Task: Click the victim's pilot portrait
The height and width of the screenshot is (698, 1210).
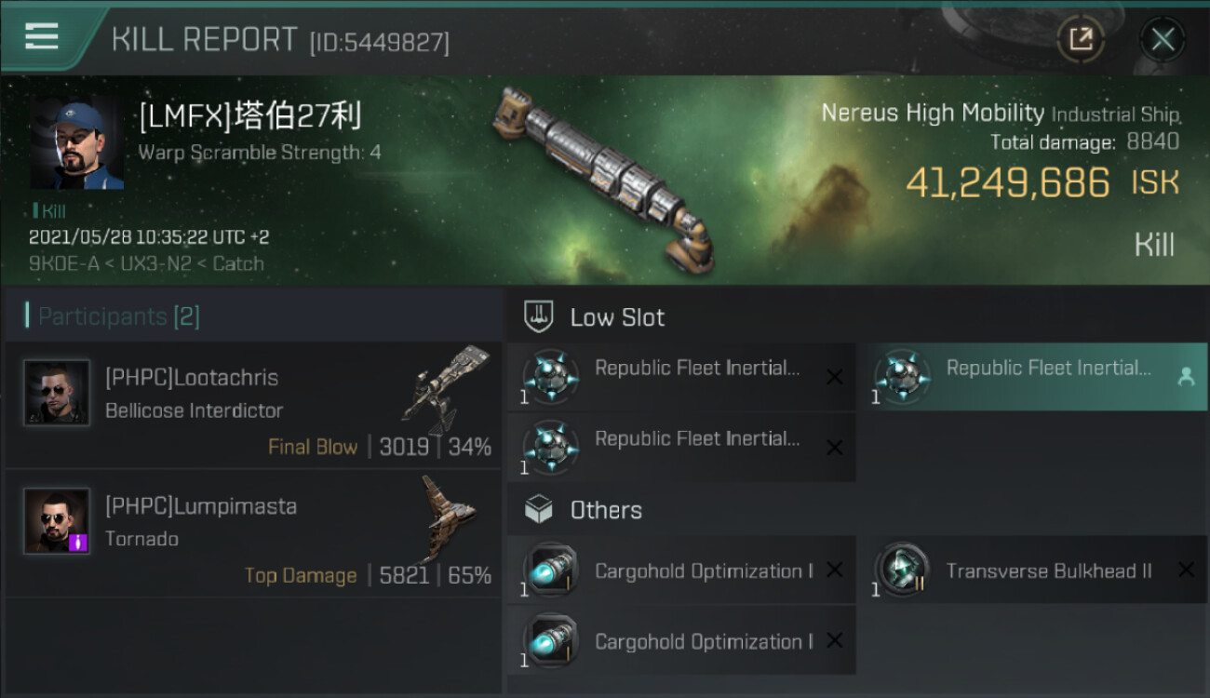Action: tap(76, 142)
